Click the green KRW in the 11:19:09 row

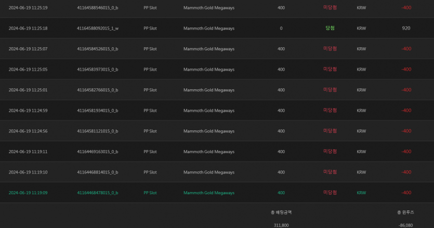[361, 193]
